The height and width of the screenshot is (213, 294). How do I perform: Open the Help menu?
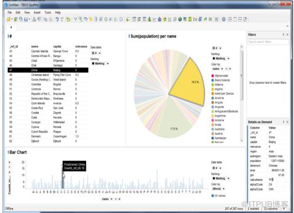[x=58, y=12]
